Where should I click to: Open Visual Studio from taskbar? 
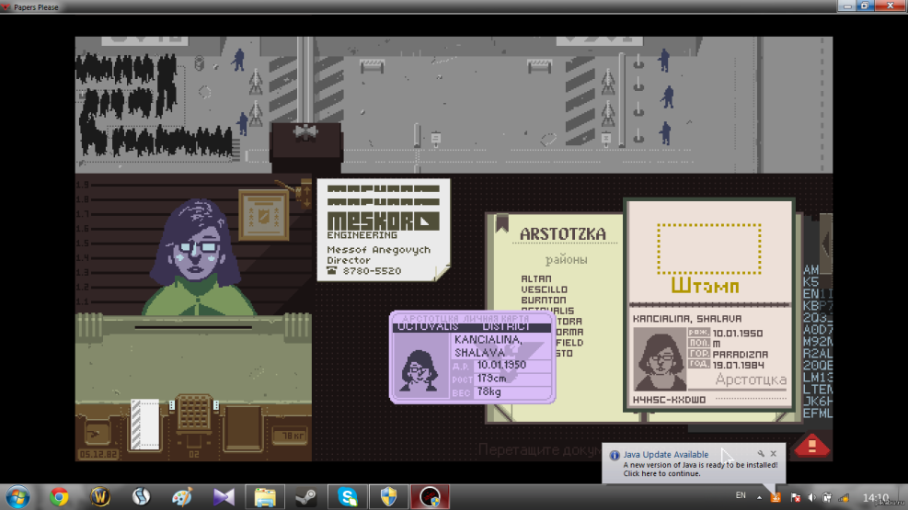(224, 497)
